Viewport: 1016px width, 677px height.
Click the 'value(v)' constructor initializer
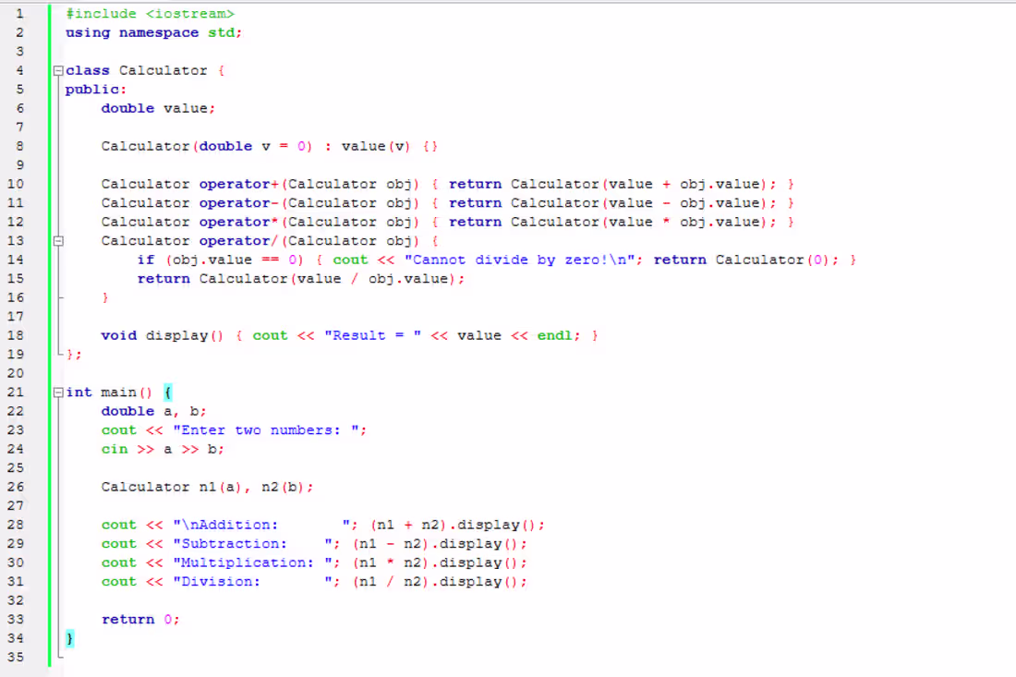376,147
